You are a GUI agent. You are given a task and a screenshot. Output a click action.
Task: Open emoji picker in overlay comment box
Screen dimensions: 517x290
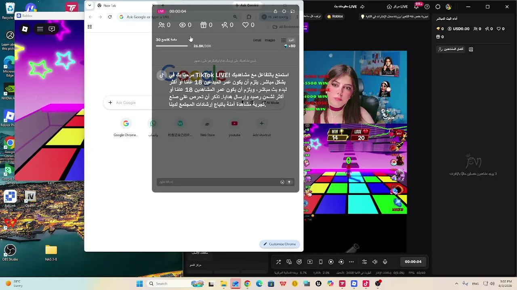pos(282,182)
